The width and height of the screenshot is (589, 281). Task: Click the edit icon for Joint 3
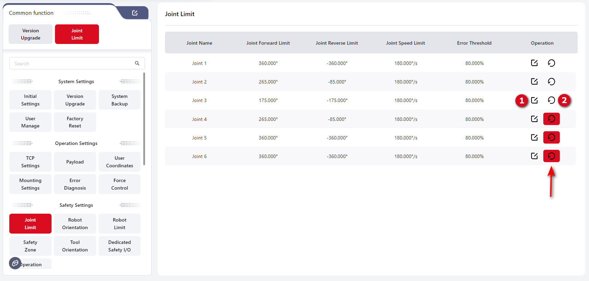(x=534, y=100)
